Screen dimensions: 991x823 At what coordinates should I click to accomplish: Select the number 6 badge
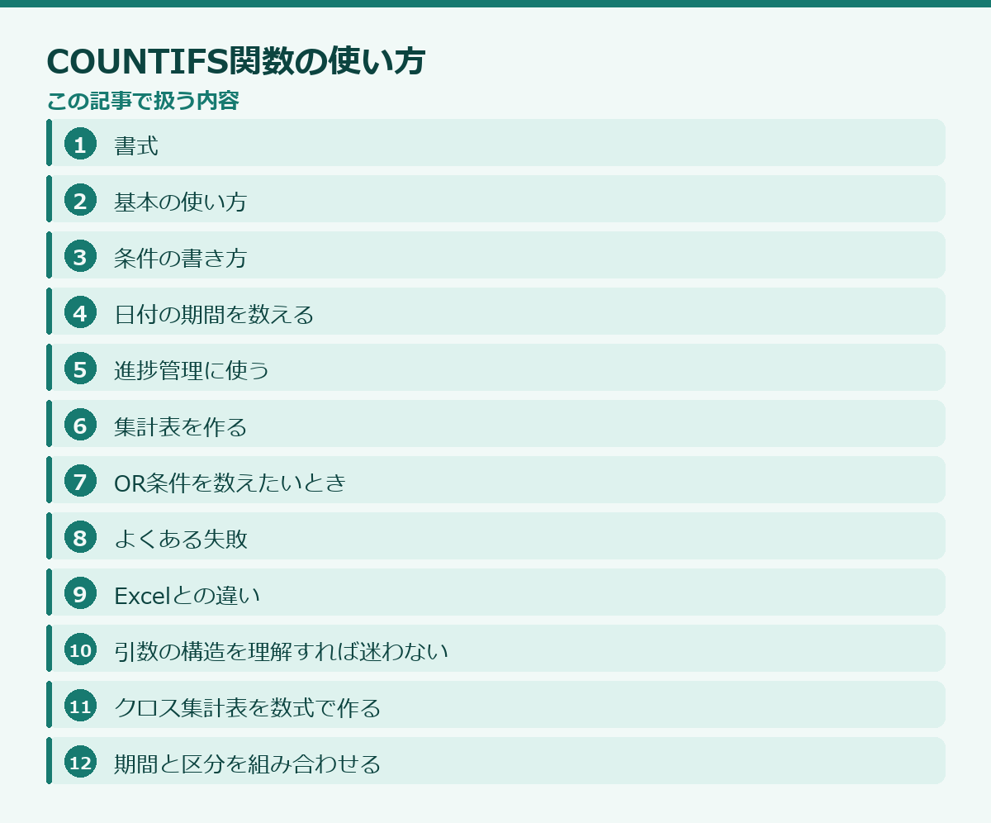pos(80,426)
